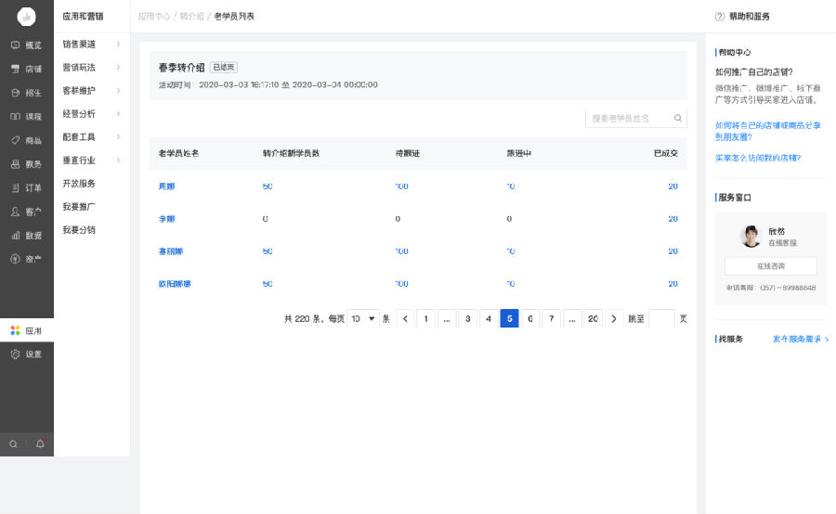Open student 周娜's name link
The height and width of the screenshot is (514, 836).
pos(167,186)
